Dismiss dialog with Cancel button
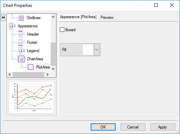 pos(133,127)
